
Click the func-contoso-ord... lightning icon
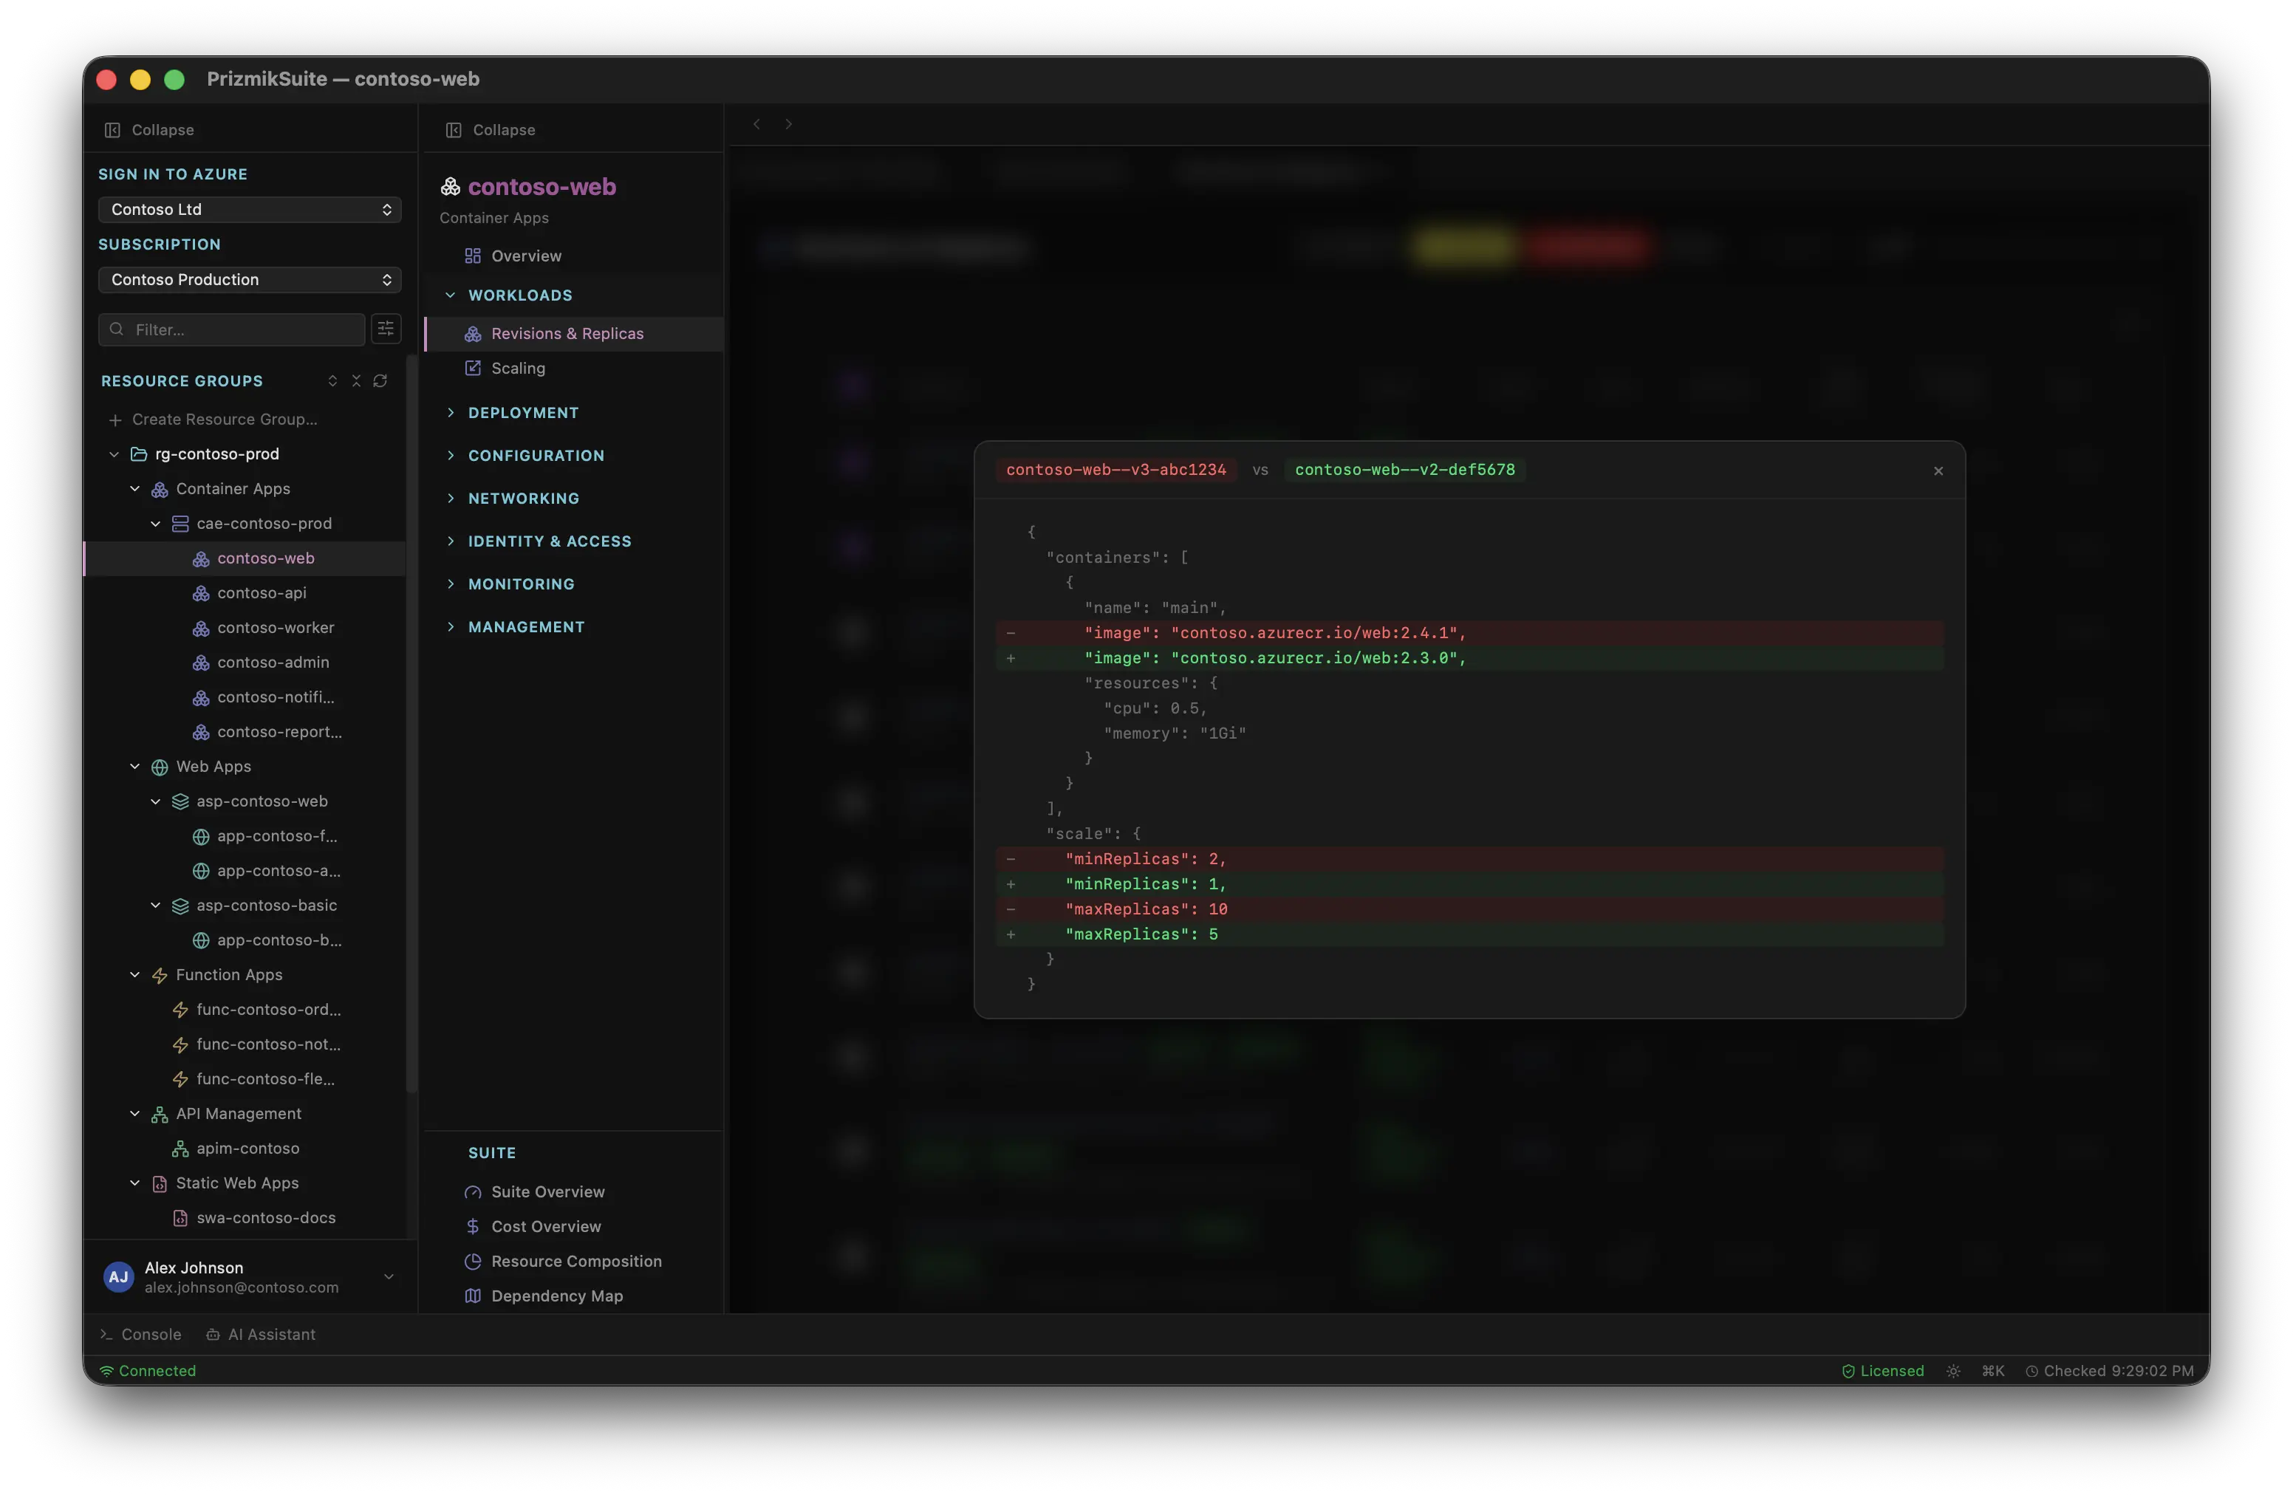(x=180, y=1010)
